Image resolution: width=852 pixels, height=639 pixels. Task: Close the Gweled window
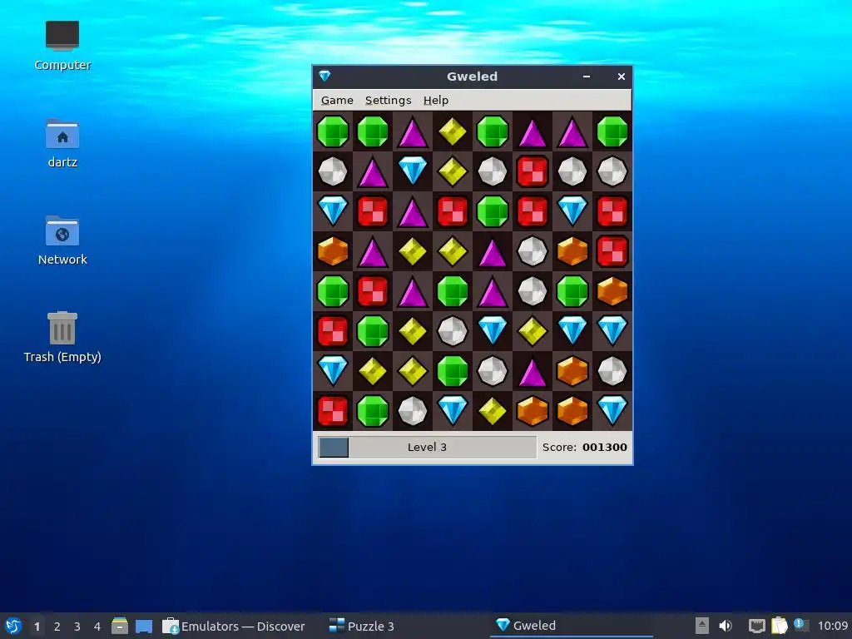tap(621, 77)
